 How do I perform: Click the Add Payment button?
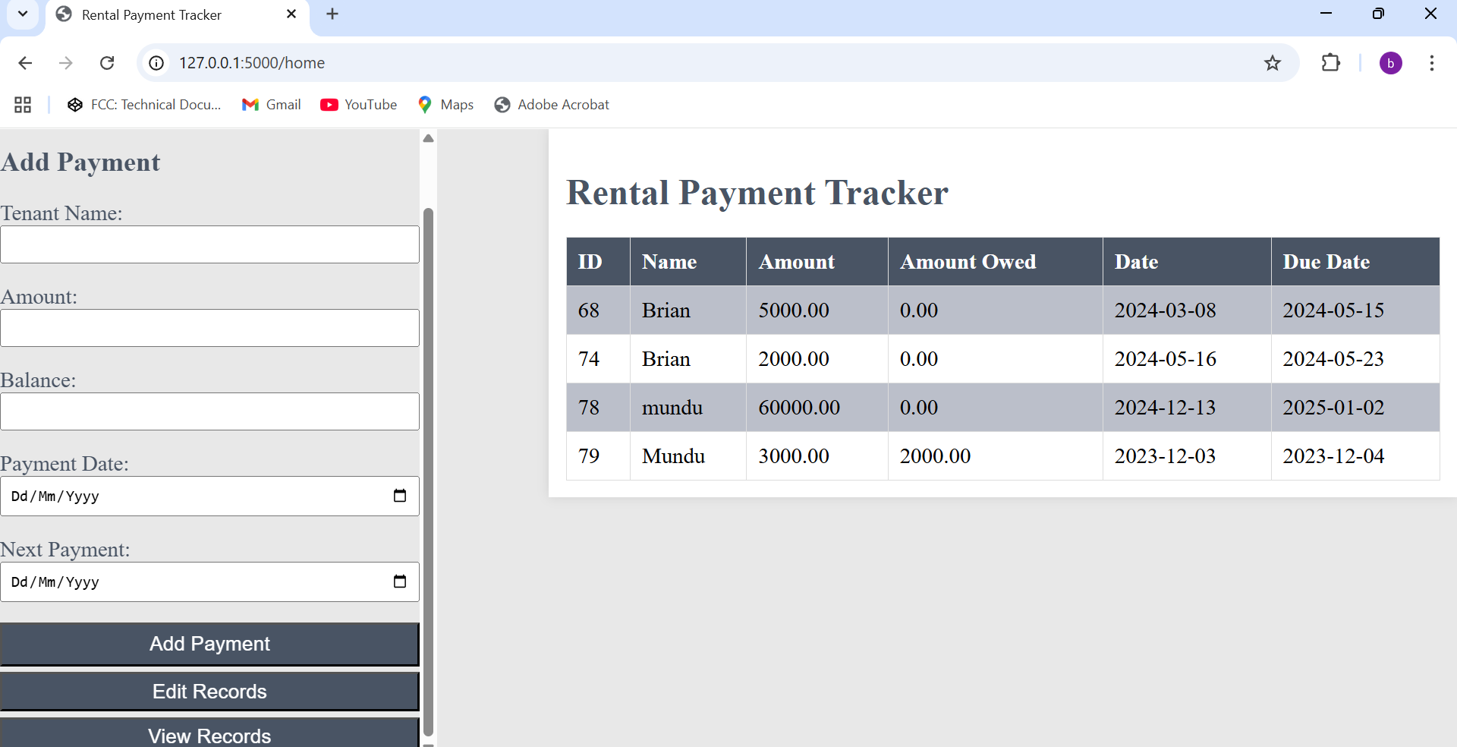click(x=209, y=644)
